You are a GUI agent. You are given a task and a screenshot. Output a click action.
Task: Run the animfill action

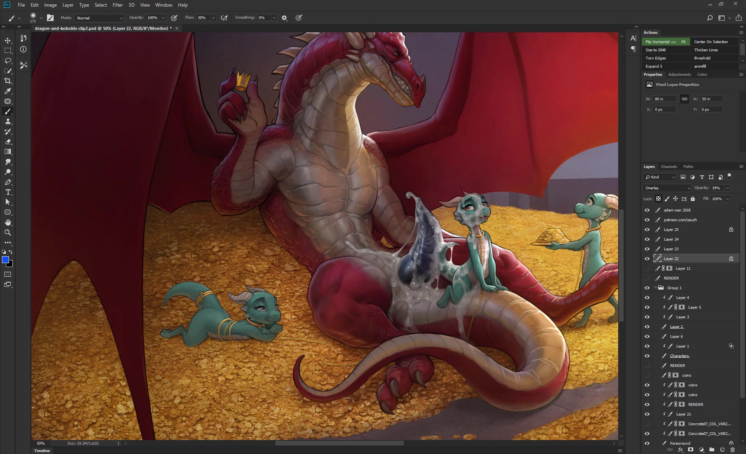[715, 66]
